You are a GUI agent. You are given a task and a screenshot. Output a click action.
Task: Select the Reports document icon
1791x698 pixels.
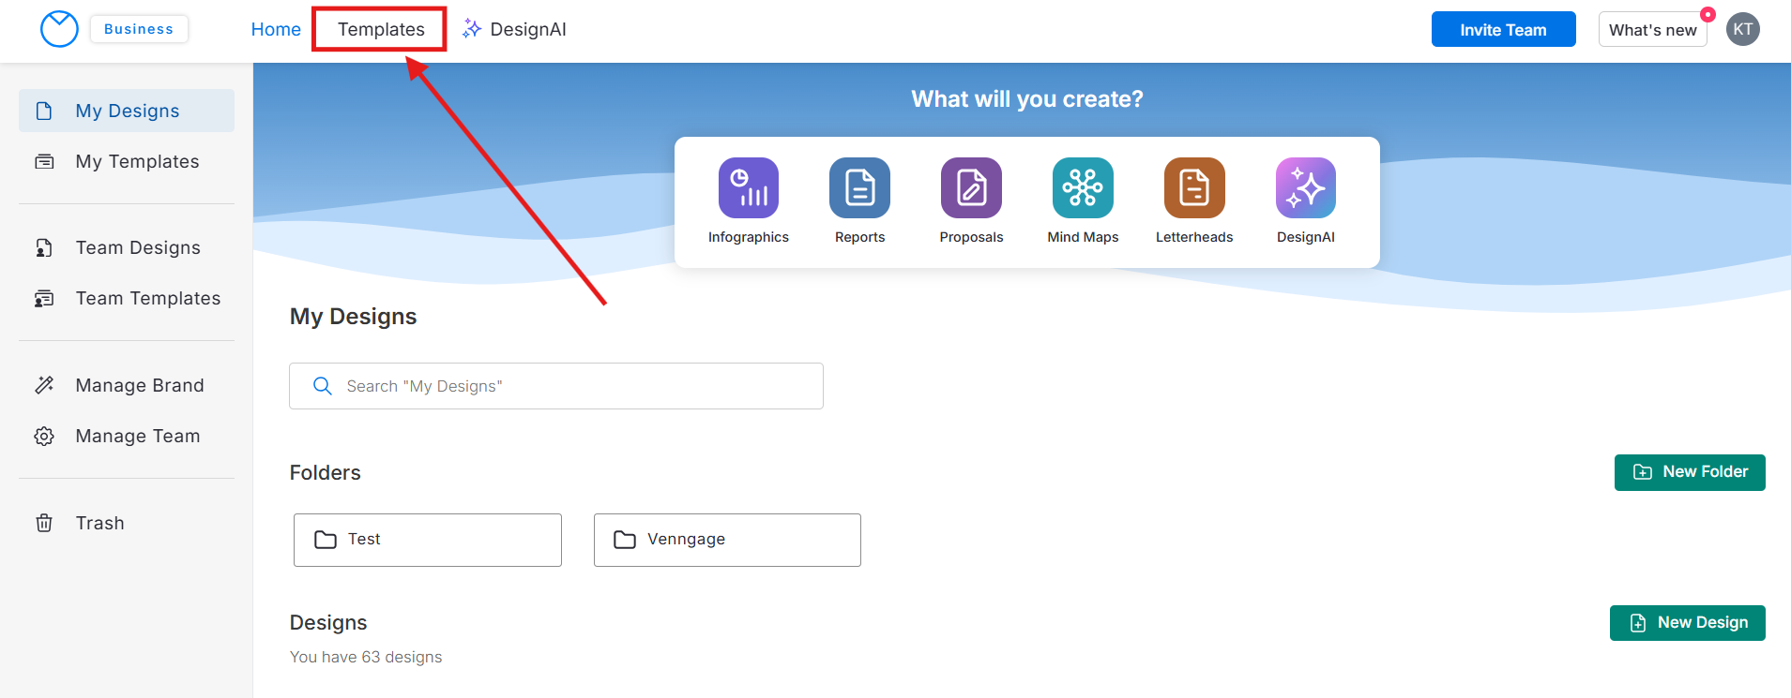tap(859, 187)
